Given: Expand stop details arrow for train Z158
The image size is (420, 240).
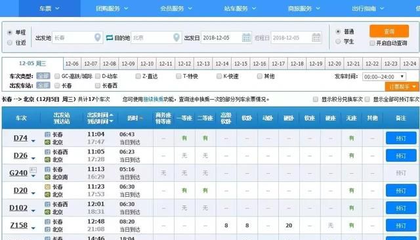Looking at the screenshot, I should pos(33,228).
